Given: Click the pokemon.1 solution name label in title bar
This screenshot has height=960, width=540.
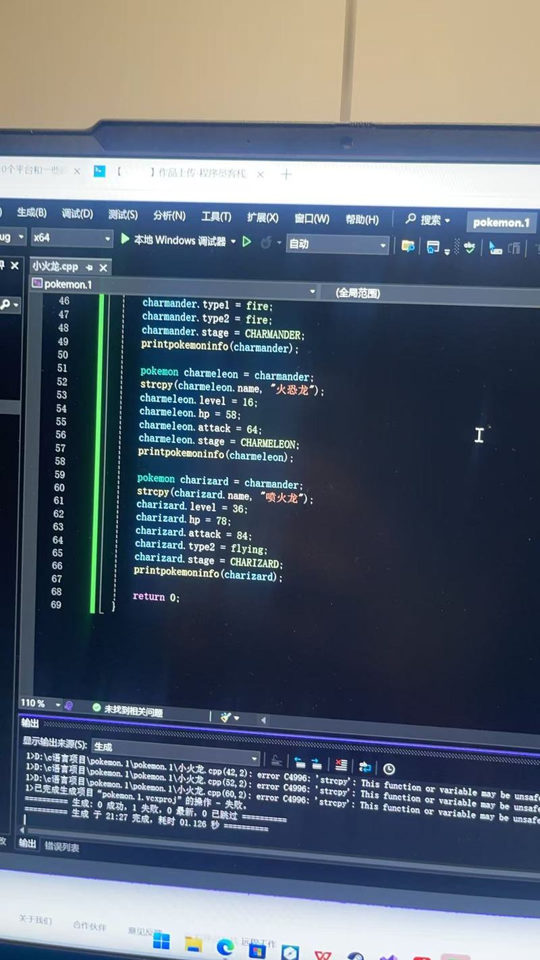Looking at the screenshot, I should click(502, 223).
